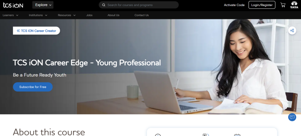The height and width of the screenshot is (136, 301).
Task: Click the Activate Code link
Action: (x=234, y=5)
